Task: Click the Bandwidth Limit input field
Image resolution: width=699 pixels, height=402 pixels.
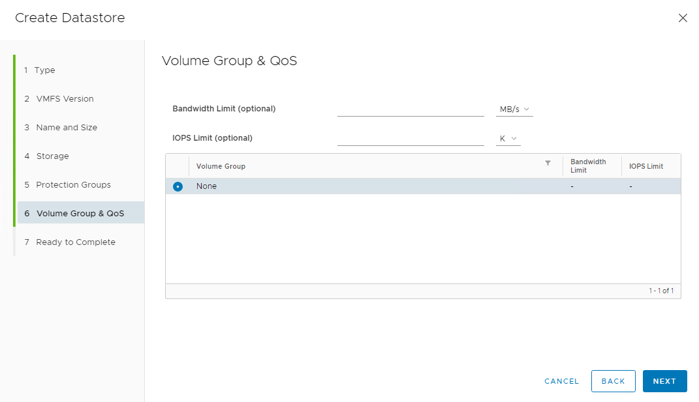Action: pos(411,109)
